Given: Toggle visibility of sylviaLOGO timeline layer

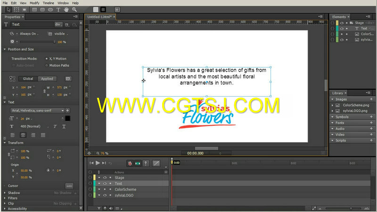Looking at the screenshot, I should [105, 195].
